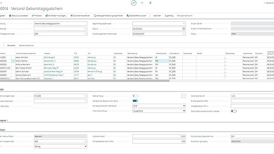Click the Gutscheingültigkeitsformel field 2M
The height and width of the screenshot is (154, 274).
coord(252,136)
